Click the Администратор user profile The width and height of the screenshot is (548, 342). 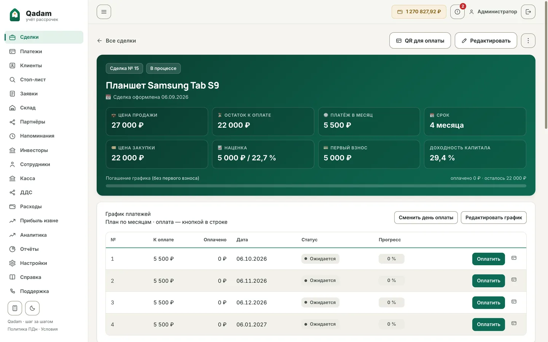pos(493,12)
